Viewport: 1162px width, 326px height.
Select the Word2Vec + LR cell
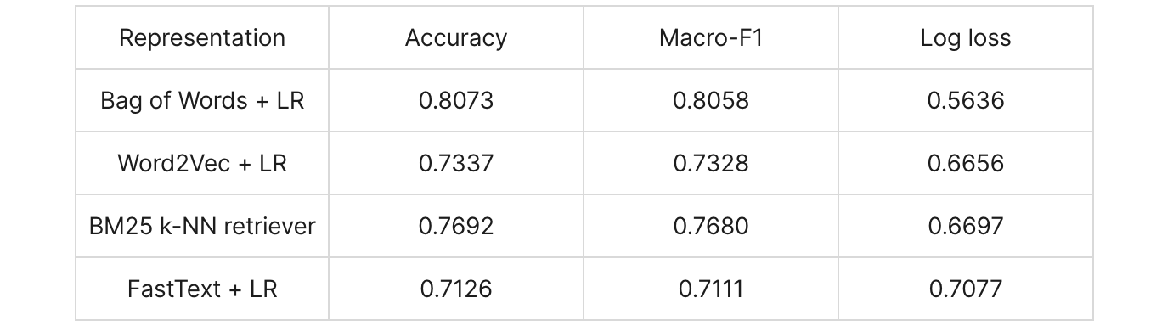202,163
